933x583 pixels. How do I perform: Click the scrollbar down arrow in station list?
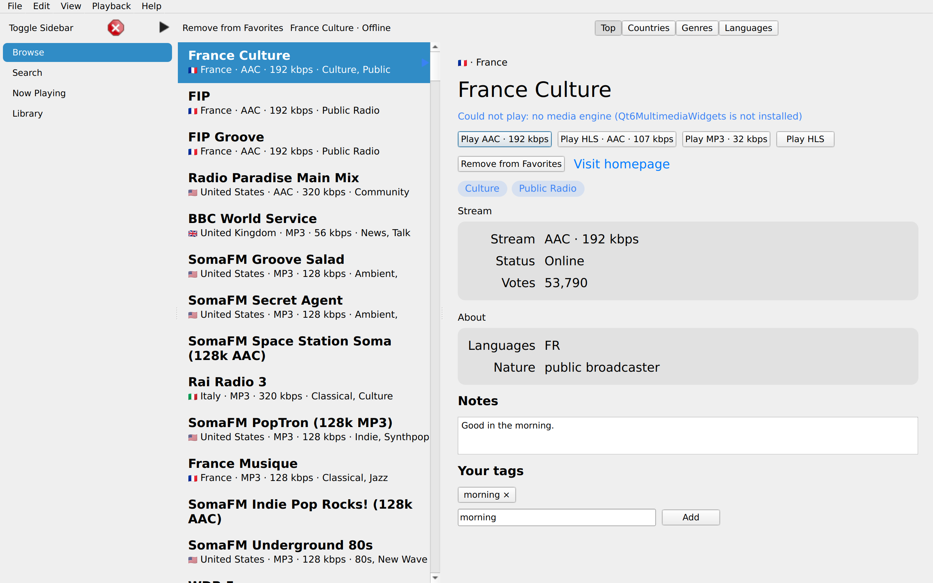point(435,578)
